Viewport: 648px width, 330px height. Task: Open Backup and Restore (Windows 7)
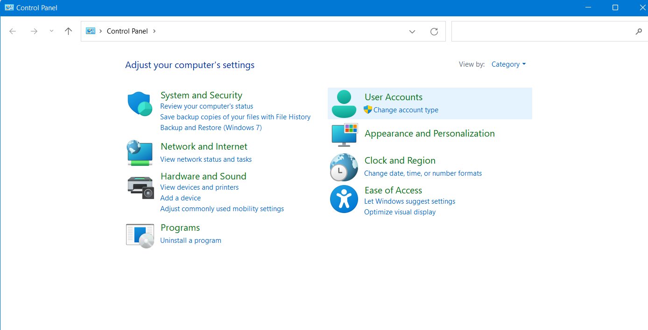pos(211,127)
